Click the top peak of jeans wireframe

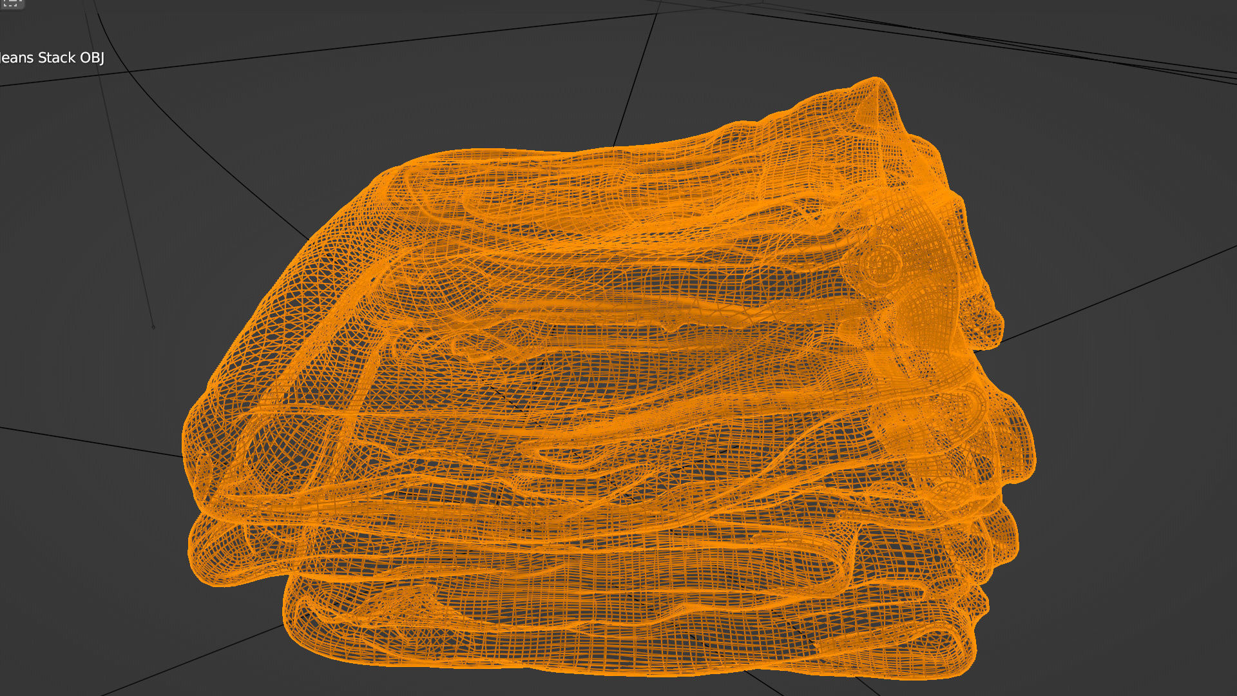[876, 82]
